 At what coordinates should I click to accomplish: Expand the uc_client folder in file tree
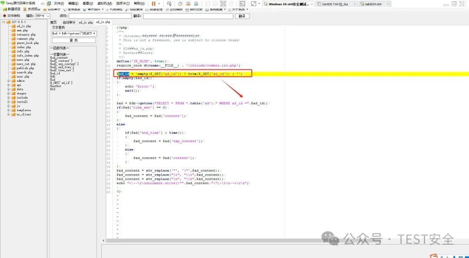point(9,114)
